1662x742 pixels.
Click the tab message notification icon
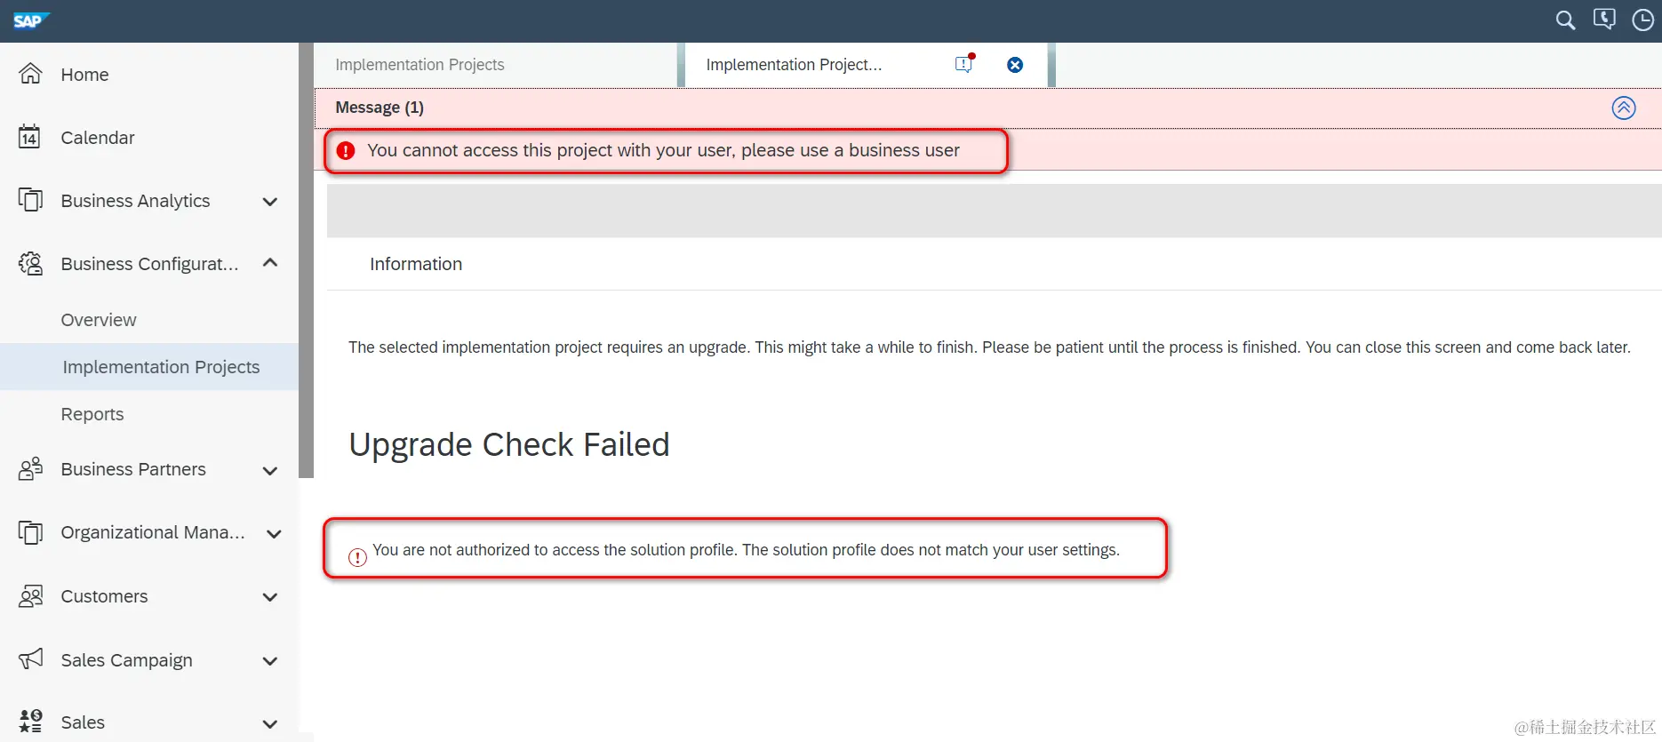(x=964, y=64)
